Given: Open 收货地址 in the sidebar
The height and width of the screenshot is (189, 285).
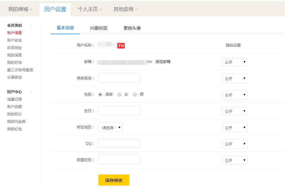Looking at the screenshot, I should pyautogui.click(x=15, y=48).
